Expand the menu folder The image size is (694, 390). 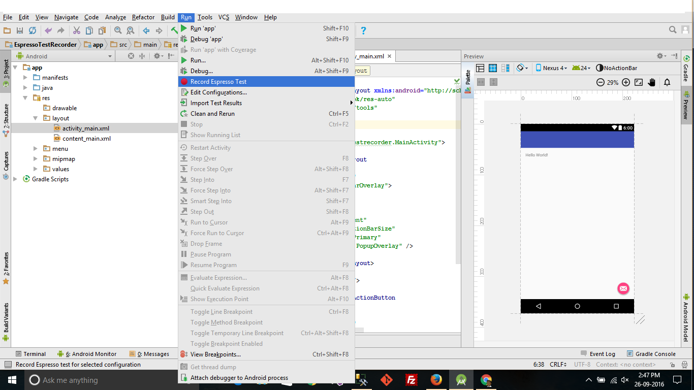pos(36,149)
